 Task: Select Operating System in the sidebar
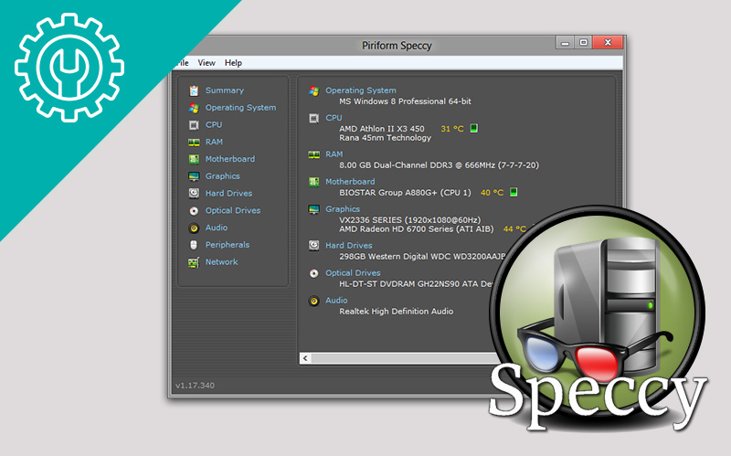240,108
